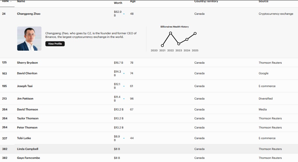The image size is (298, 162).
Task: Click Changpeng Zhao's profile photo
Action: (x=29, y=38)
